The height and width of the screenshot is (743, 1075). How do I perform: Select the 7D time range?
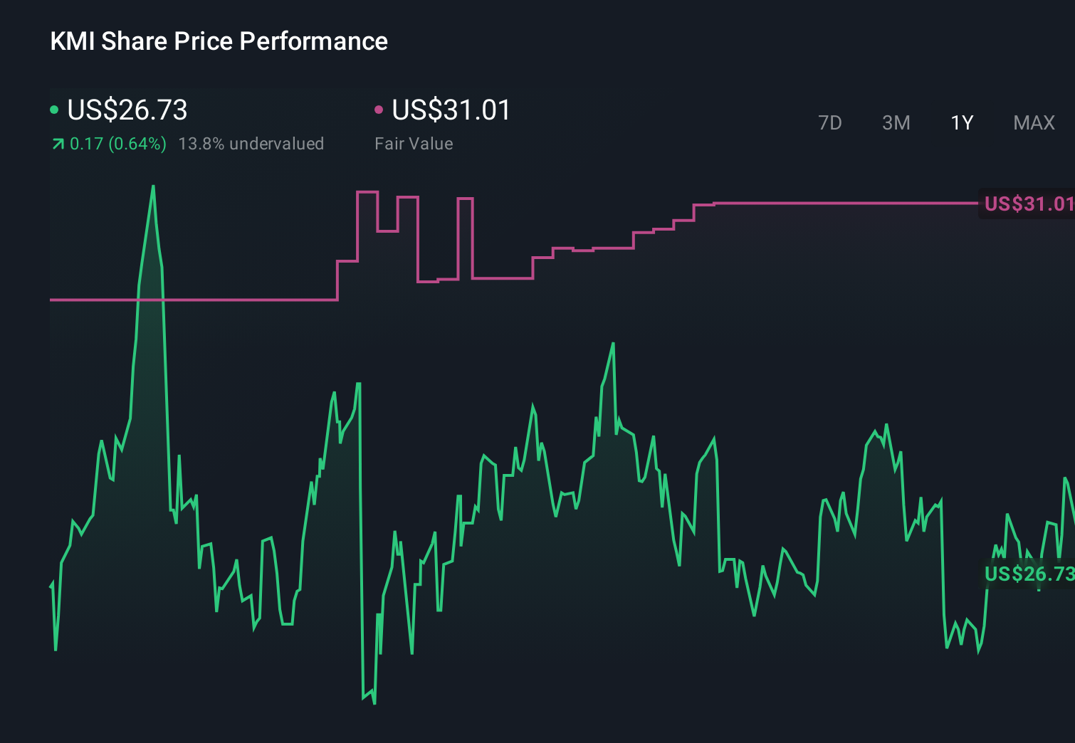830,122
